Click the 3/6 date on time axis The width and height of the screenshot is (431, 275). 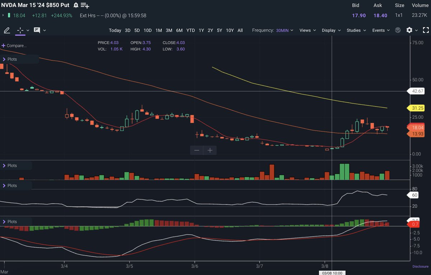click(x=195, y=266)
